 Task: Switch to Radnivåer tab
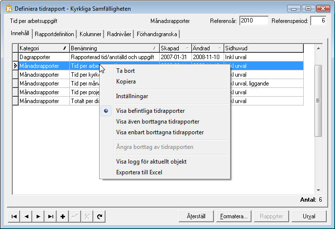[x=119, y=34]
